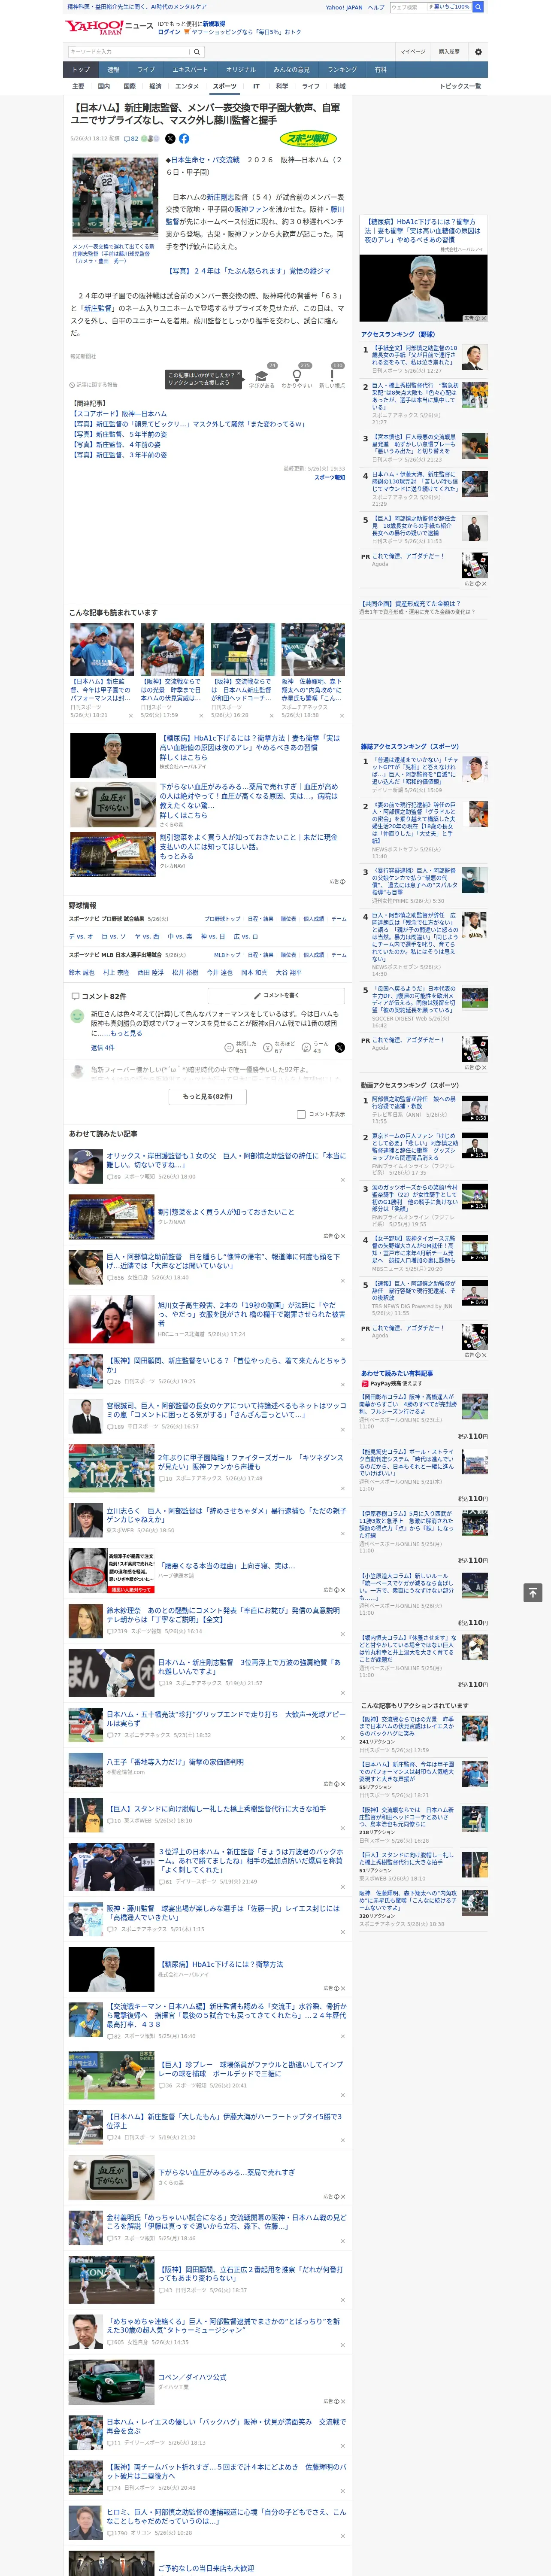React with わかりやすい lightbulb icon
The height and width of the screenshot is (2576, 551).
[297, 377]
